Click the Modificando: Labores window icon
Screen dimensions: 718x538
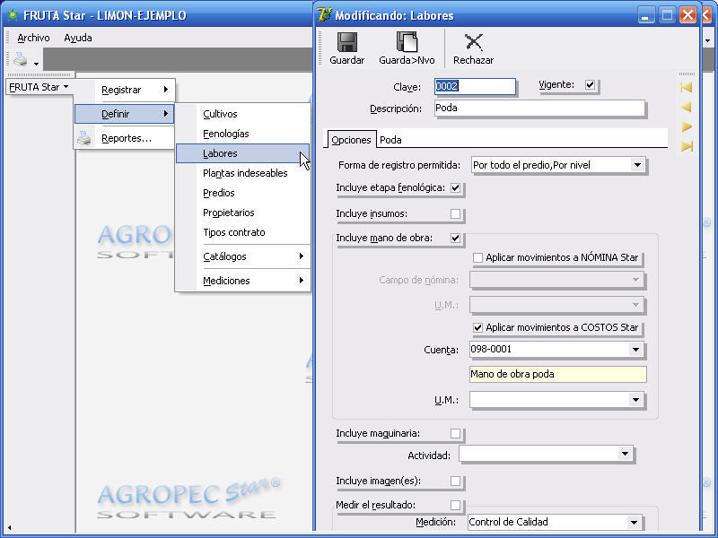[x=324, y=15]
